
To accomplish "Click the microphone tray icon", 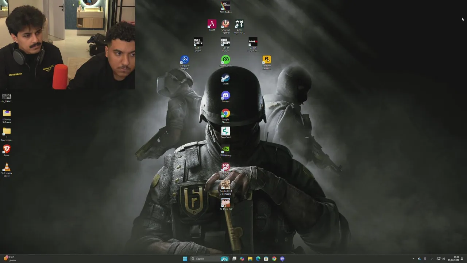I will coord(425,259).
